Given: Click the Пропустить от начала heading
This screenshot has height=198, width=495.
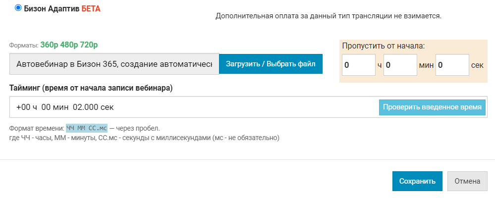Looking at the screenshot, I should 384,46.
